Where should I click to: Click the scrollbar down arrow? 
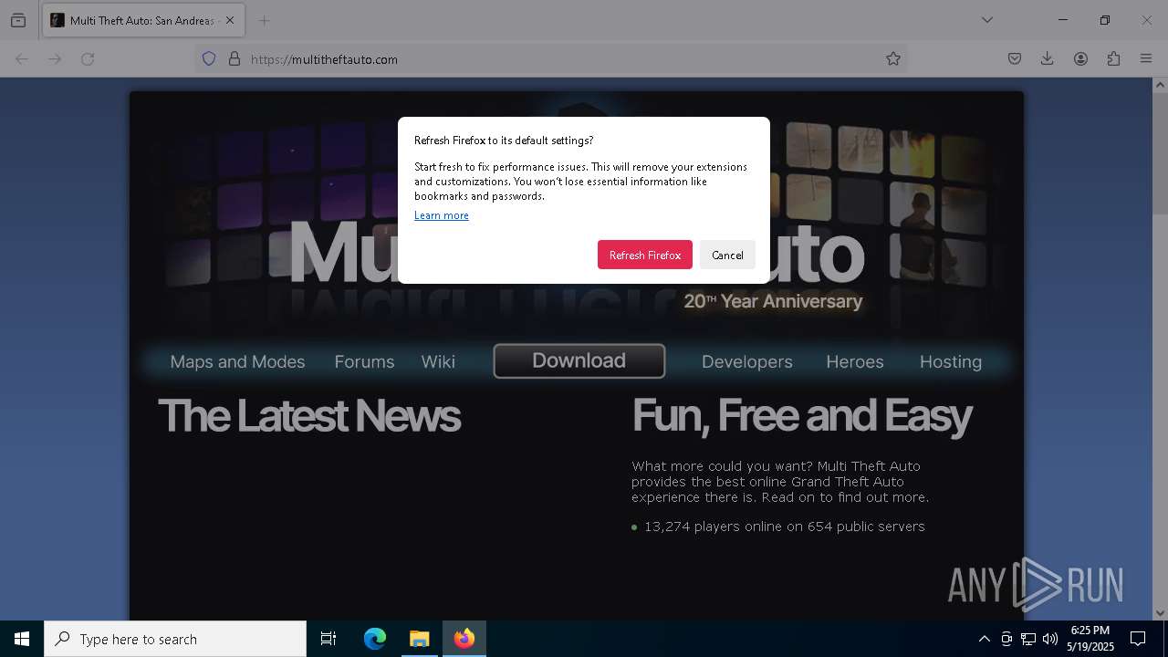point(1160,613)
